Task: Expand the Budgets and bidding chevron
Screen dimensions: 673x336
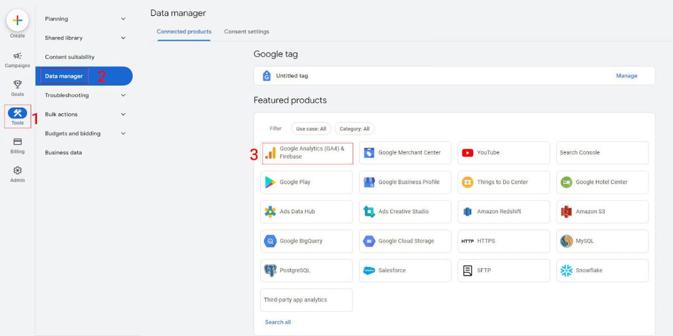Action: tap(123, 133)
